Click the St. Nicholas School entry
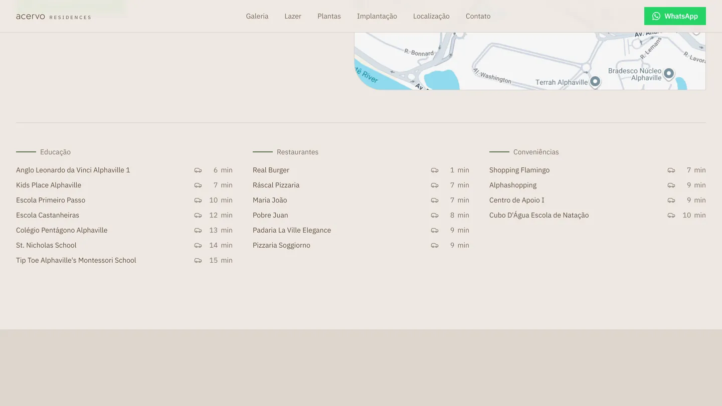The width and height of the screenshot is (722, 406). (46, 245)
